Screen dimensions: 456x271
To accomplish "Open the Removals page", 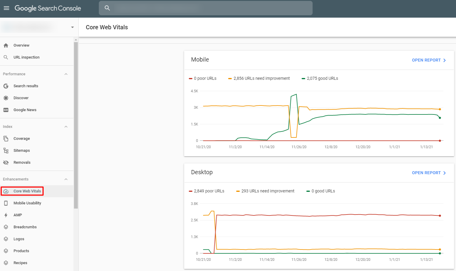I will pos(22,163).
